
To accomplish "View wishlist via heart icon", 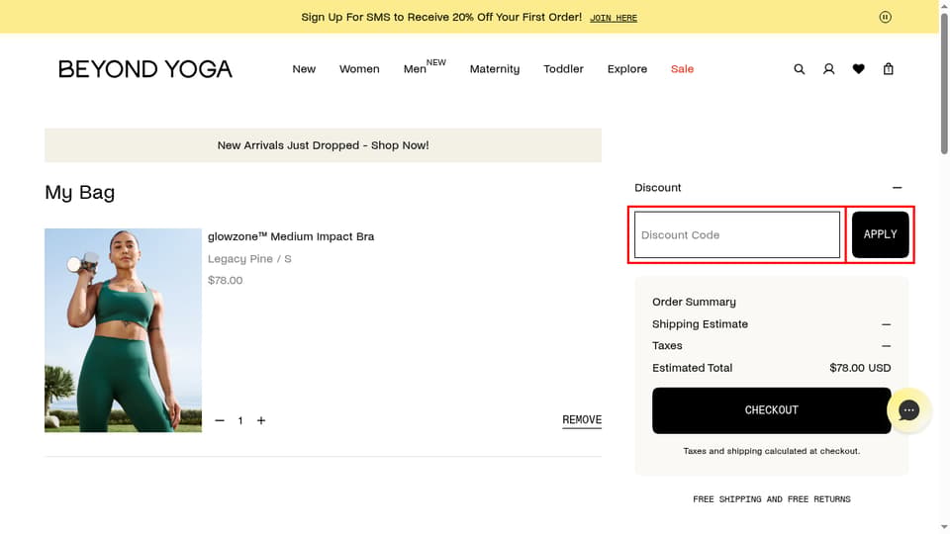I will (x=859, y=69).
